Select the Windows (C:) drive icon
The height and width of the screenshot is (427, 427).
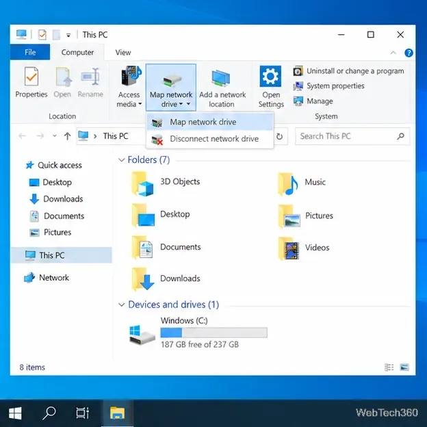click(142, 335)
